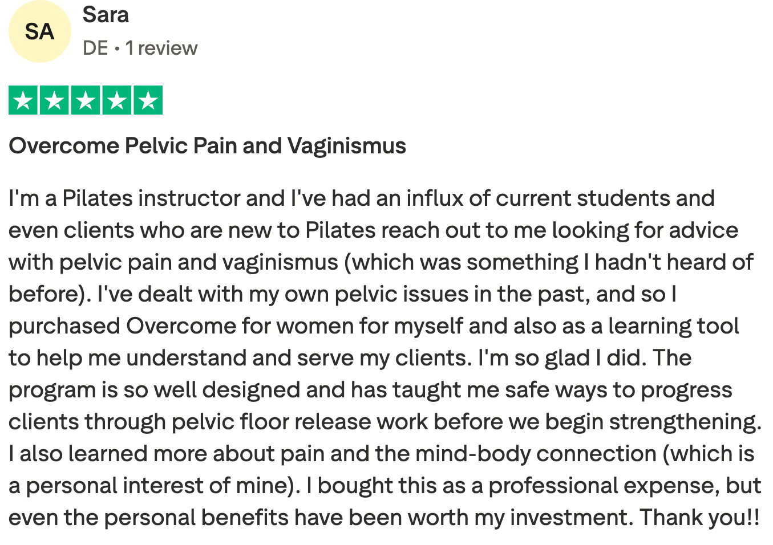The width and height of the screenshot is (773, 545).
Task: Click the word 'strengthening.' in the review
Action: 685,422
